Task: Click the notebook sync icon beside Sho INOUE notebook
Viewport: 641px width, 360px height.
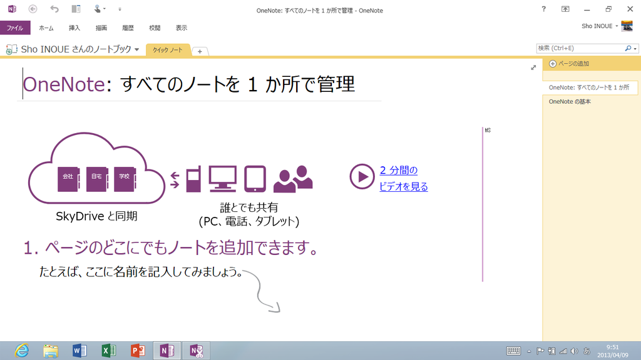Action: tap(11, 49)
